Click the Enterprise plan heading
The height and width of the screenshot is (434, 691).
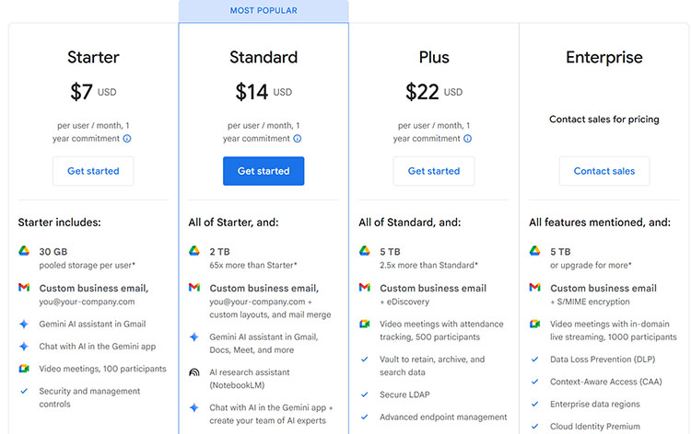pyautogui.click(x=604, y=57)
